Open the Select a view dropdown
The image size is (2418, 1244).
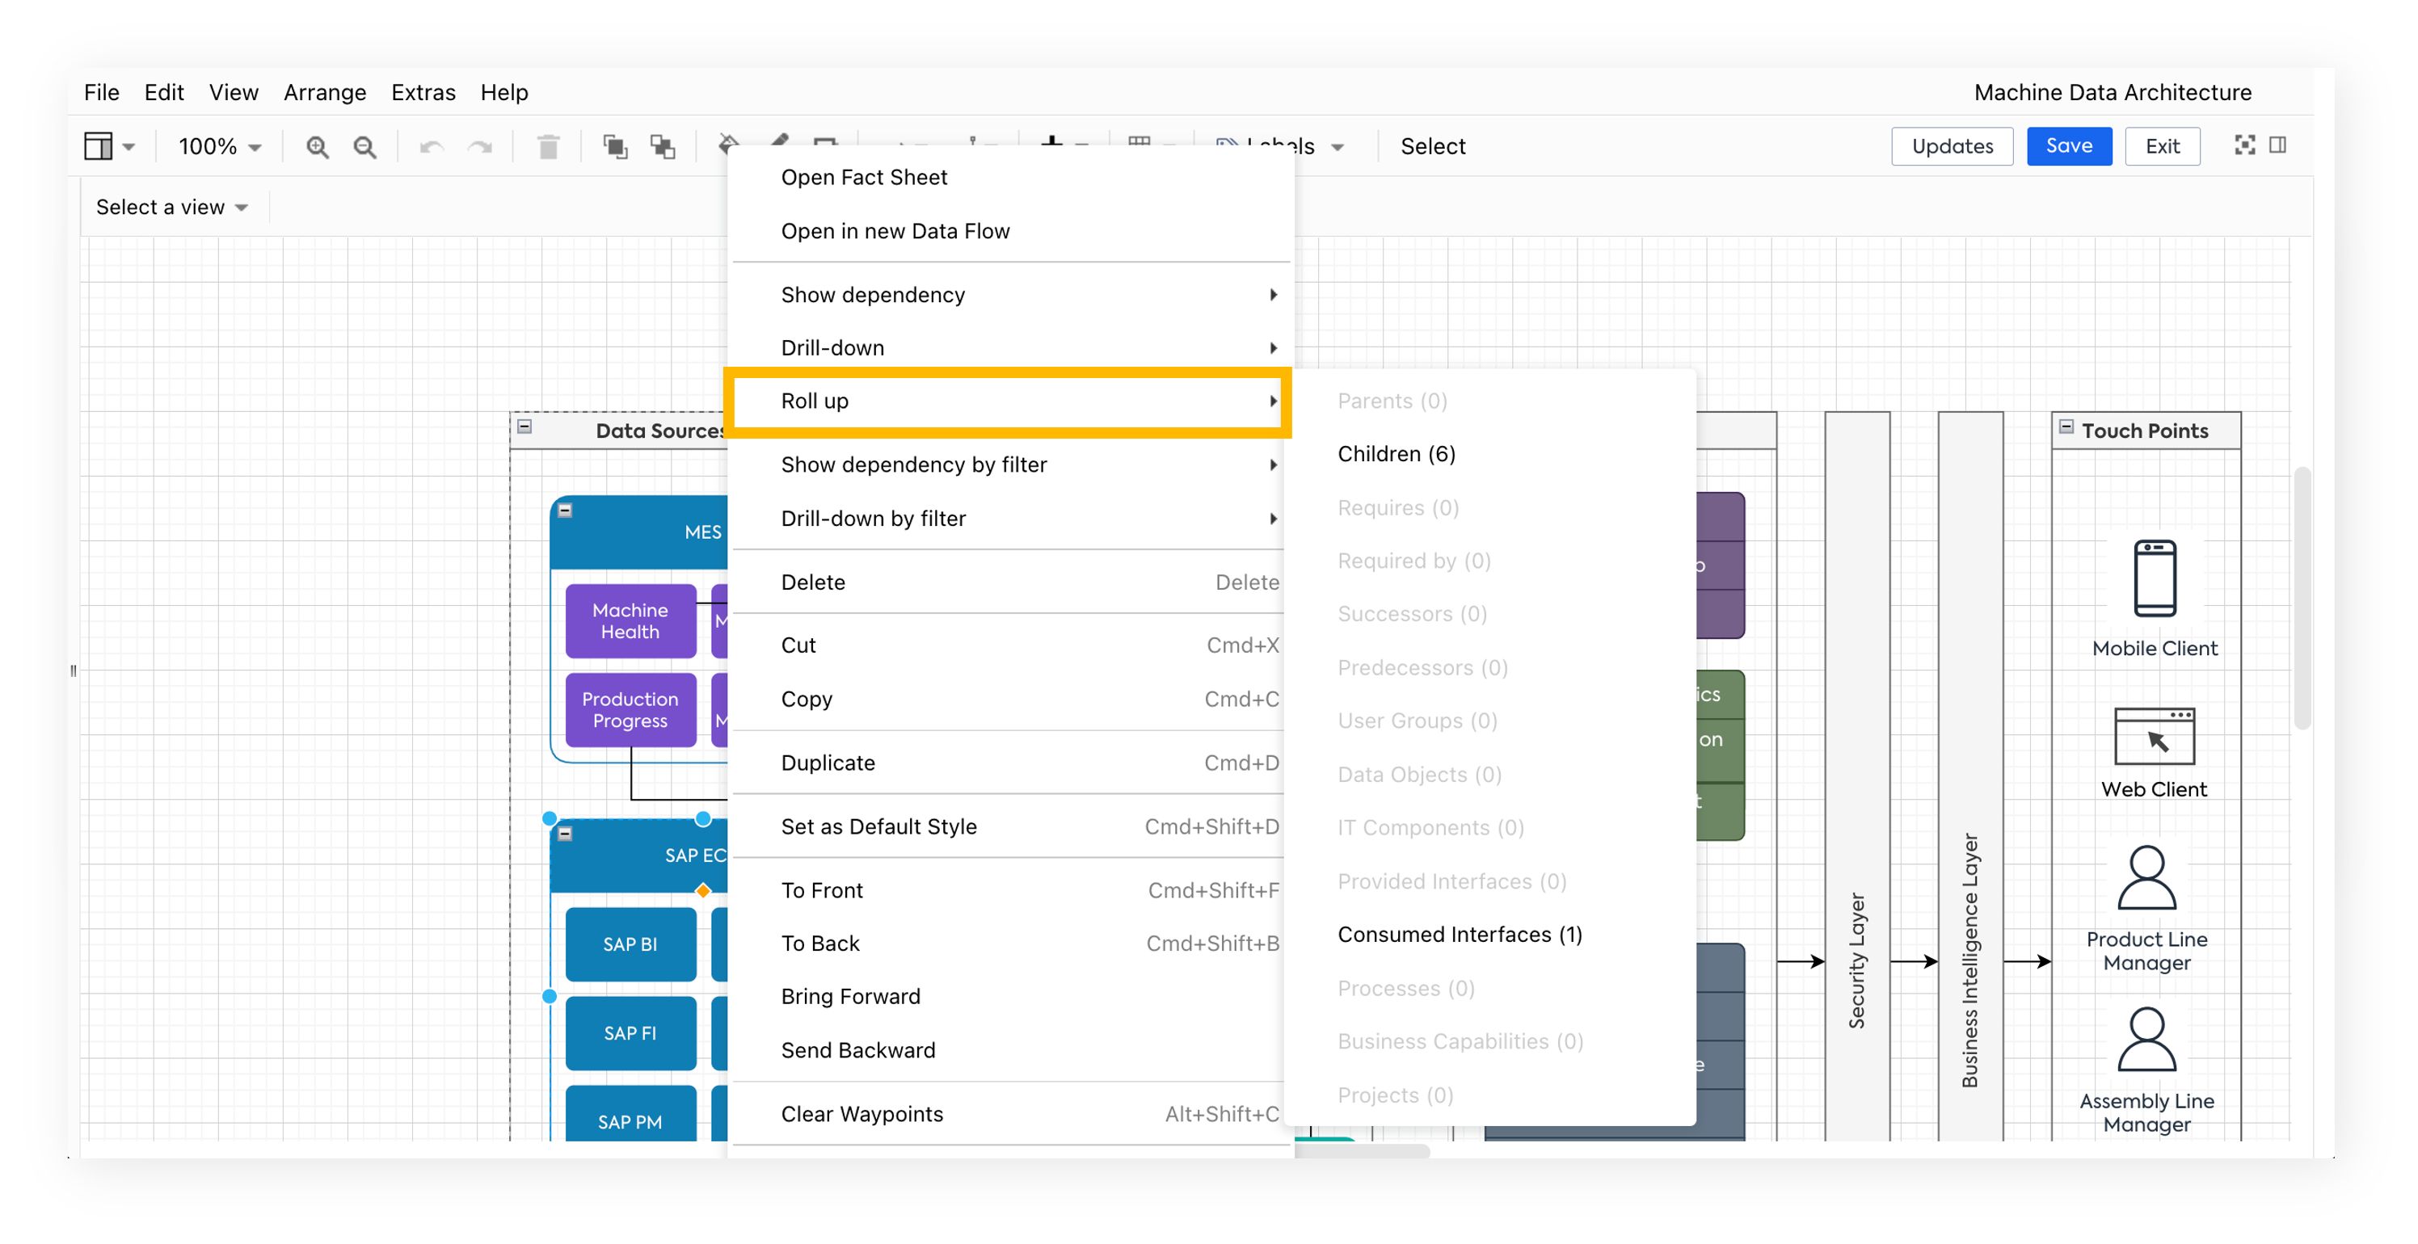(172, 208)
